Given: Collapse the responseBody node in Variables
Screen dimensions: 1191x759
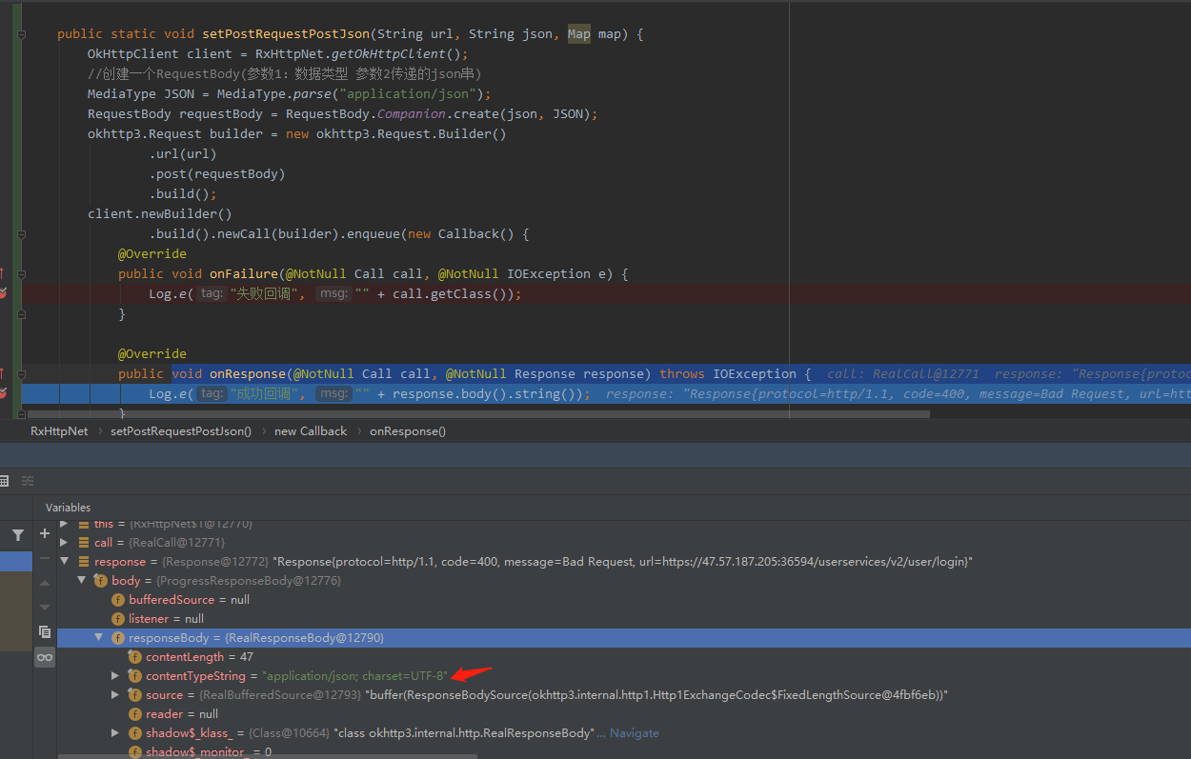Looking at the screenshot, I should point(99,637).
